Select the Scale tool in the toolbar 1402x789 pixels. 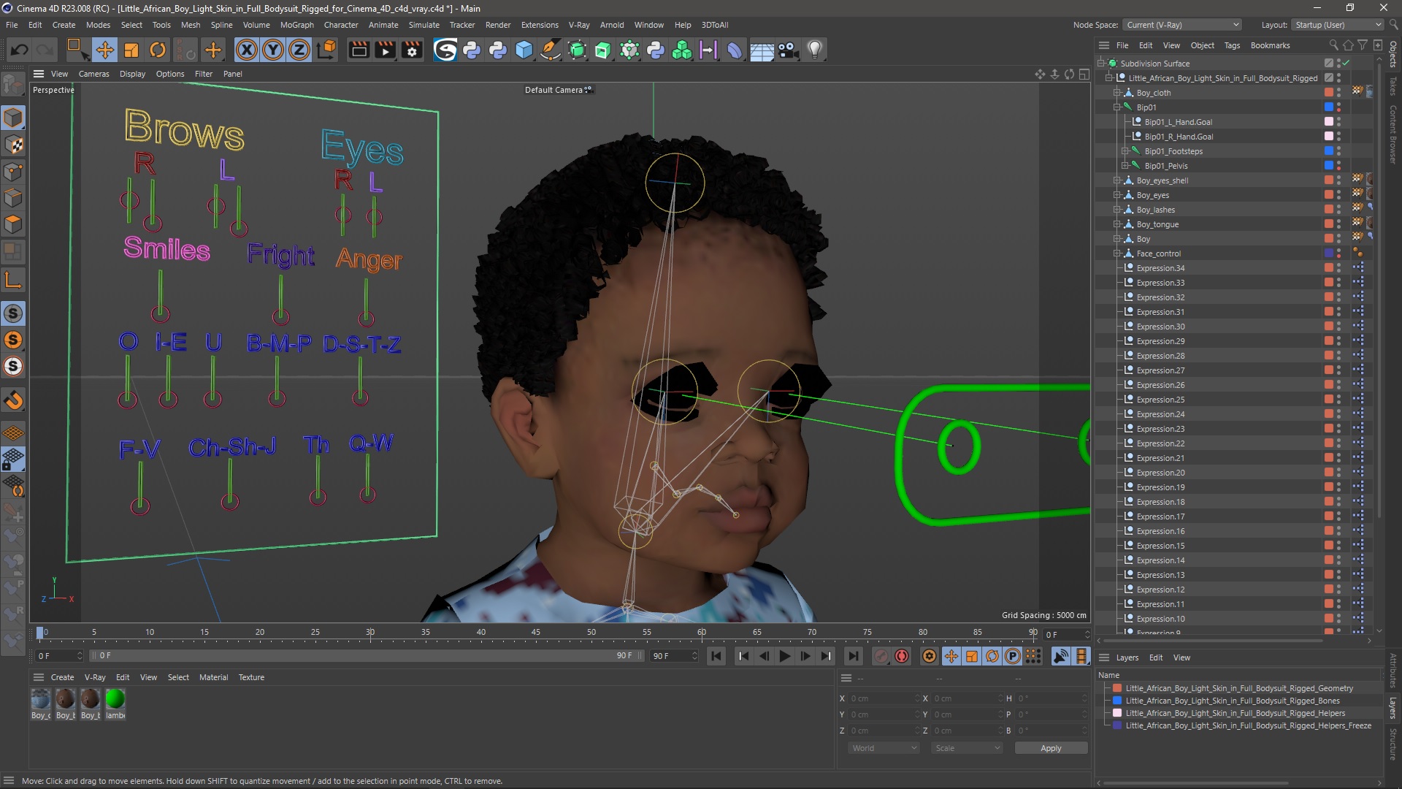tap(131, 50)
